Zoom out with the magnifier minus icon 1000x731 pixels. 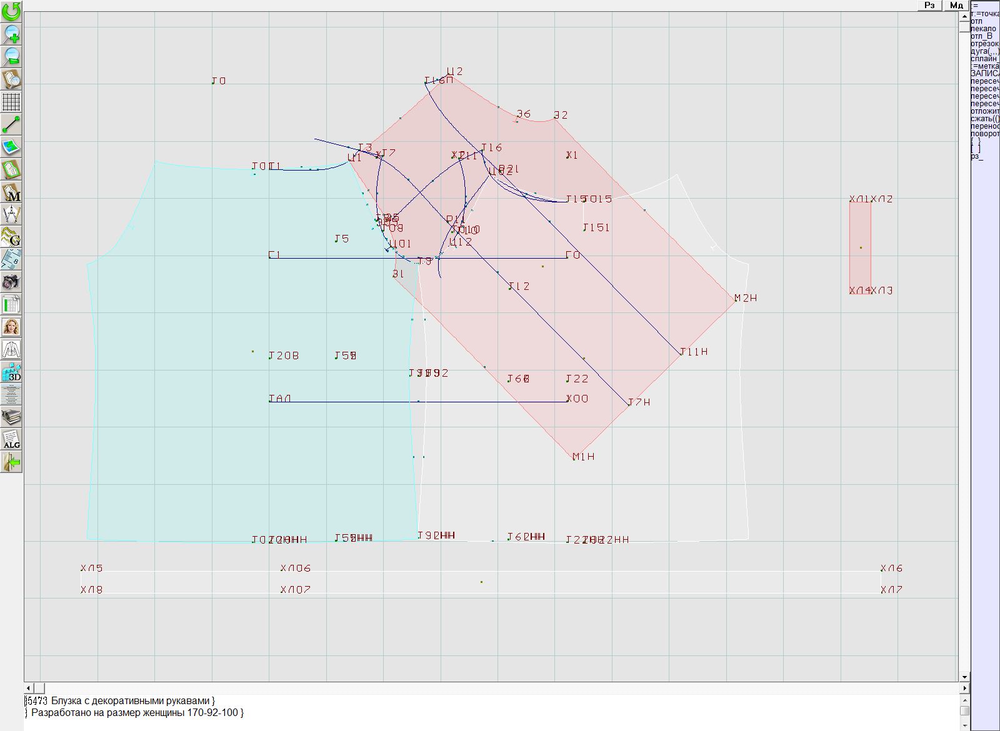11,56
